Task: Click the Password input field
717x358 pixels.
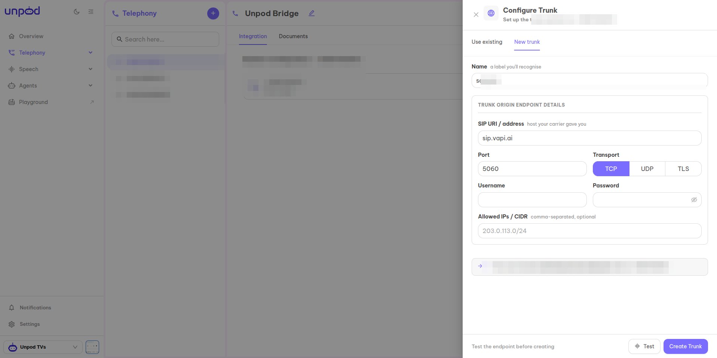Action: [647, 200]
